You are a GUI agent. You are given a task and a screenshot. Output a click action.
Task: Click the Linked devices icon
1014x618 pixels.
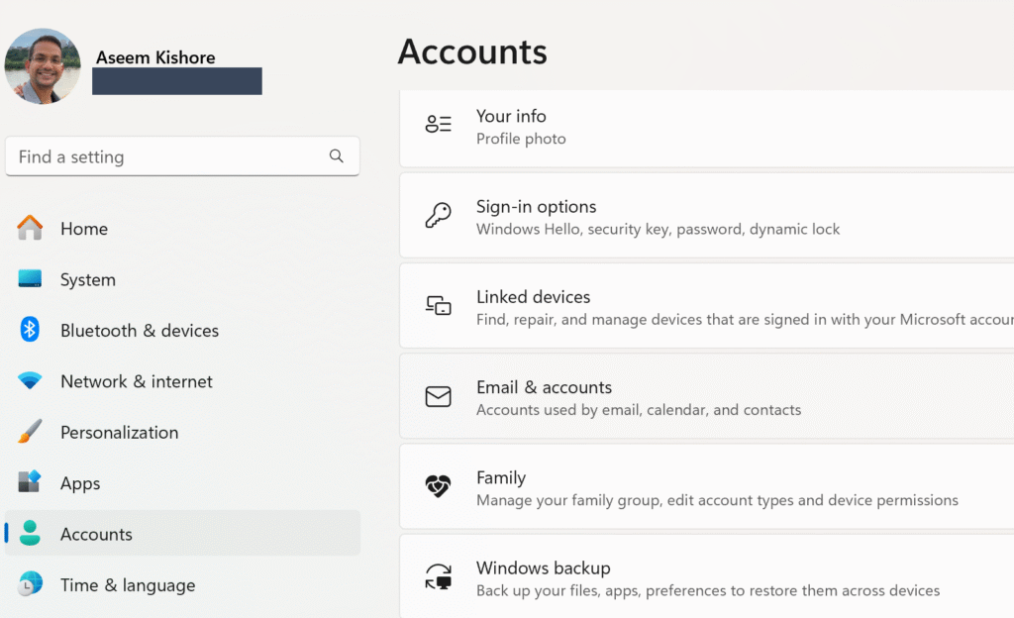tap(438, 306)
